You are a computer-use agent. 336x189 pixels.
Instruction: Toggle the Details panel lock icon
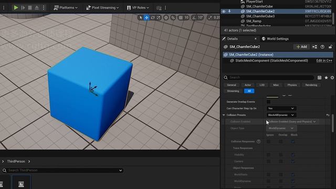pos(330,47)
